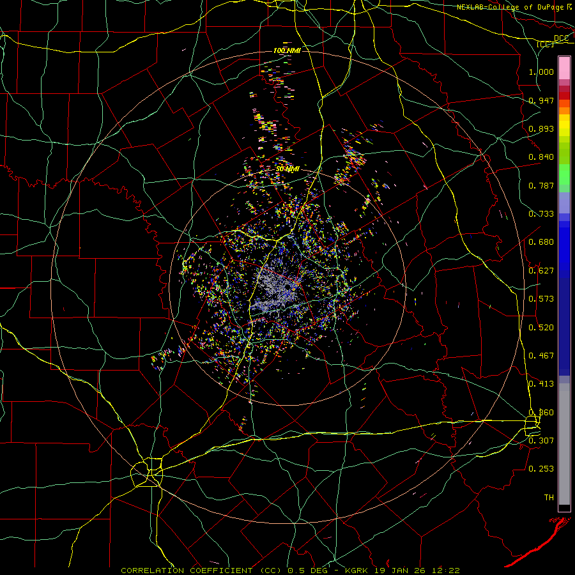
Task: Click the [CC] label above the color bar
Action: pyautogui.click(x=546, y=44)
